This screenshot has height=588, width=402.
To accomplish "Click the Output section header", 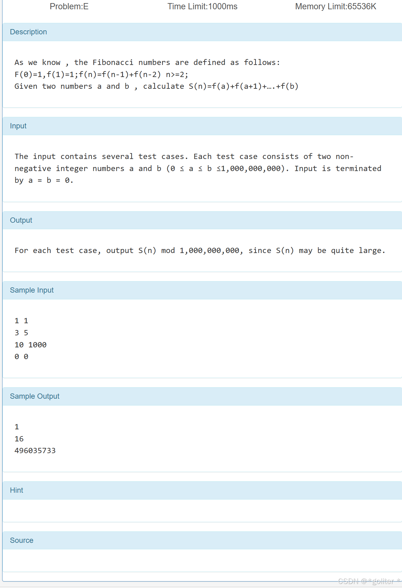I will (202, 220).
